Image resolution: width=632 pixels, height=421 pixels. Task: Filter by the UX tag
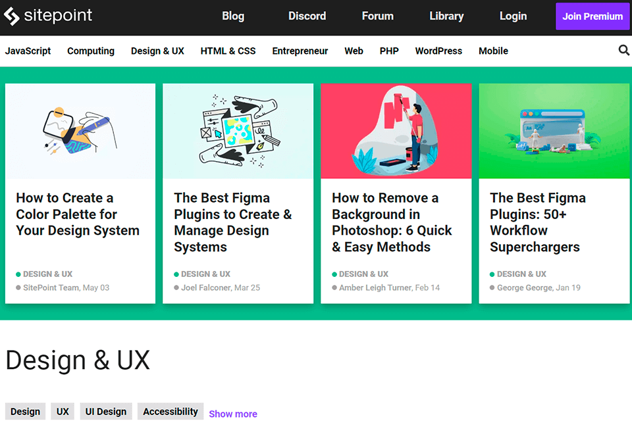63,411
